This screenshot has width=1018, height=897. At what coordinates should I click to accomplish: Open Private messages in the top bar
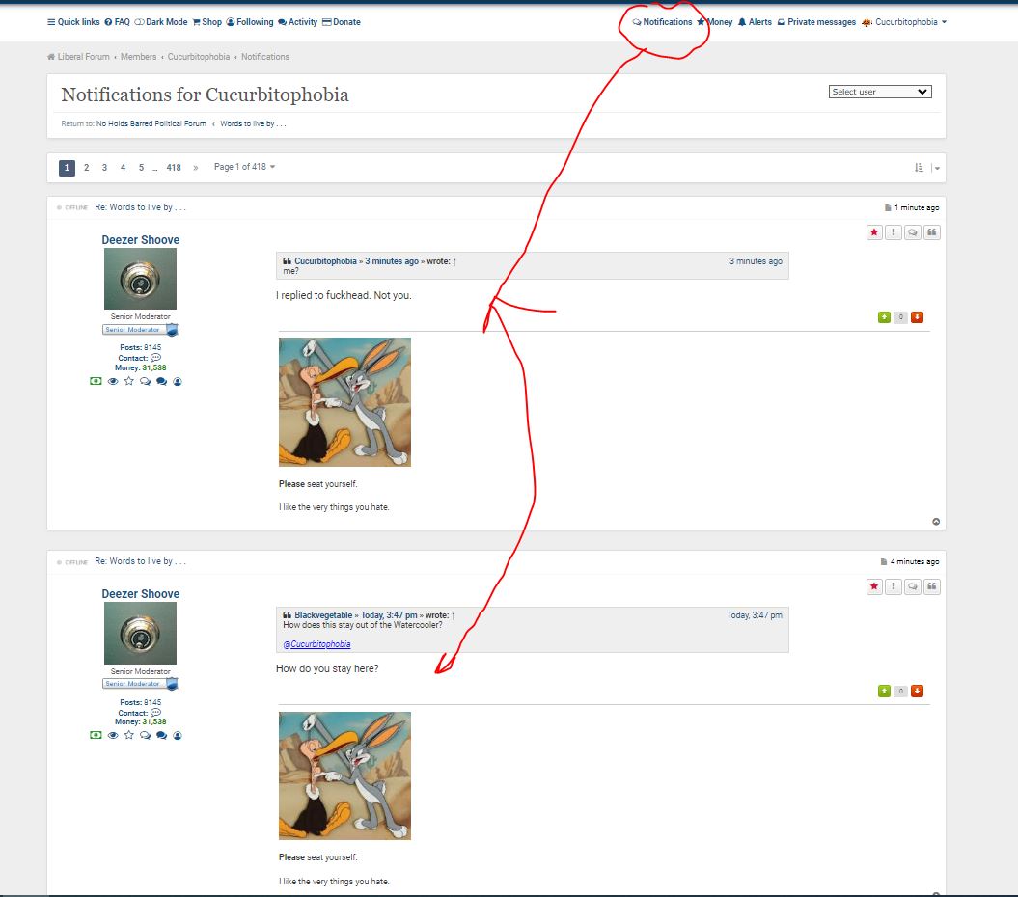coord(816,22)
